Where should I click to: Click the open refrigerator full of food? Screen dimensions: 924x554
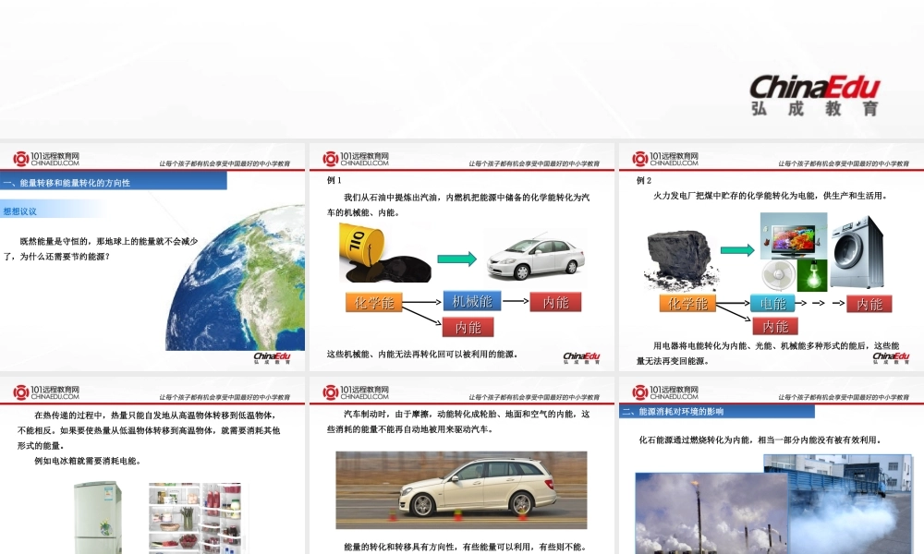click(x=194, y=518)
